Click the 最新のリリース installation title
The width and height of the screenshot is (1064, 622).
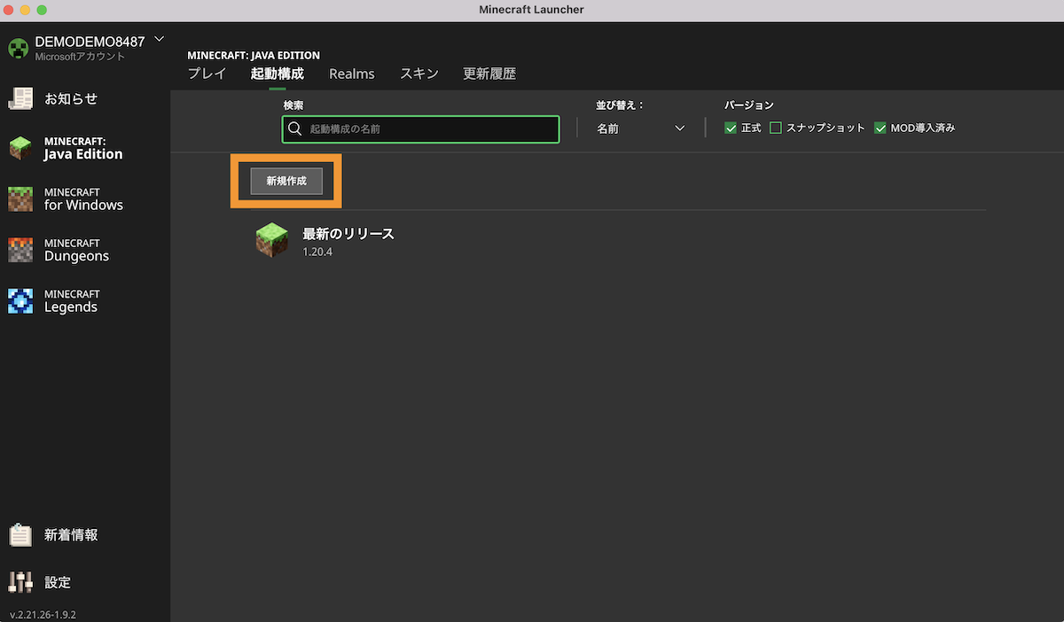[x=348, y=234]
